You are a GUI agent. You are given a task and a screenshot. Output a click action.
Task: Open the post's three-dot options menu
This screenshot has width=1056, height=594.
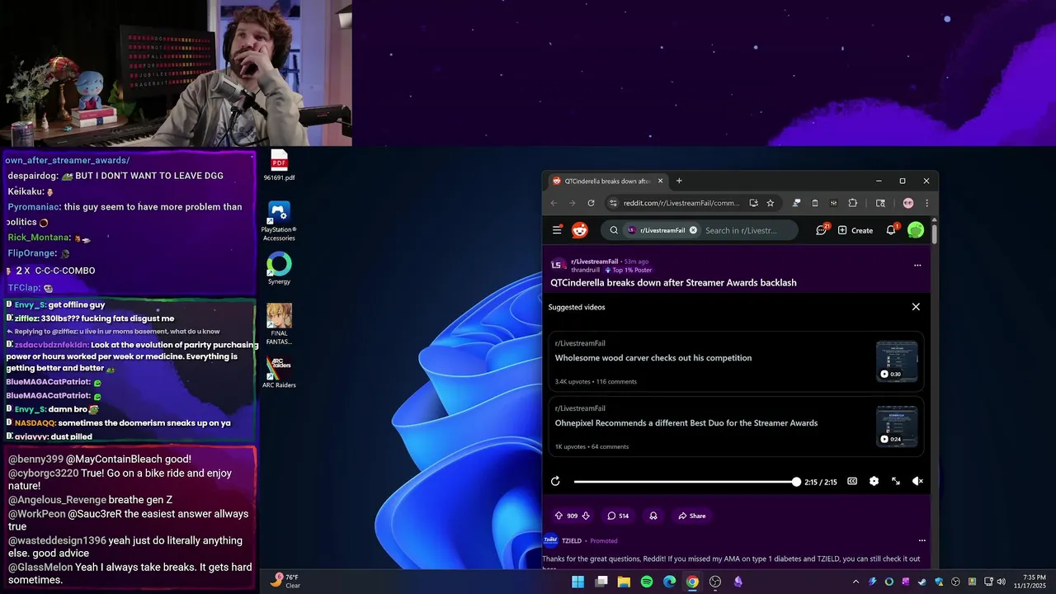coord(917,266)
